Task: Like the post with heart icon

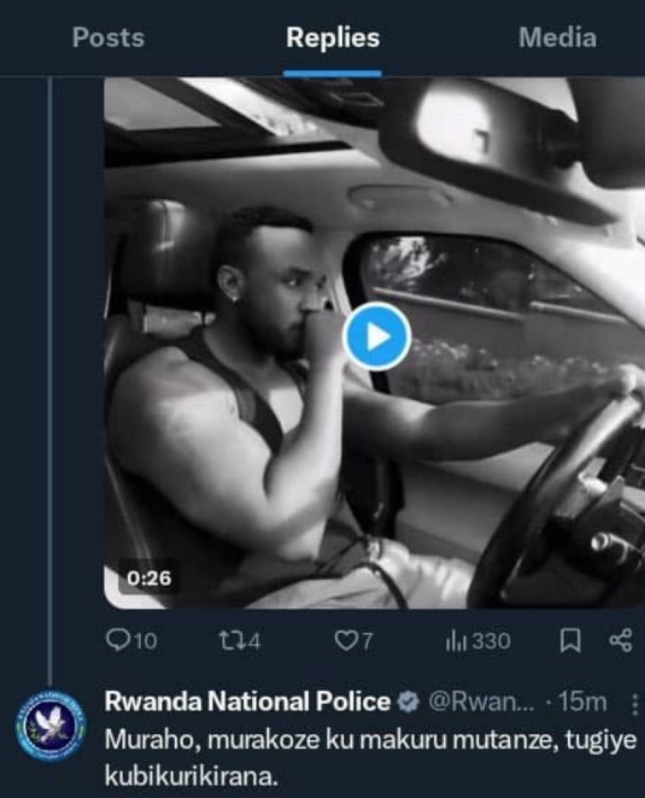Action: (x=345, y=641)
